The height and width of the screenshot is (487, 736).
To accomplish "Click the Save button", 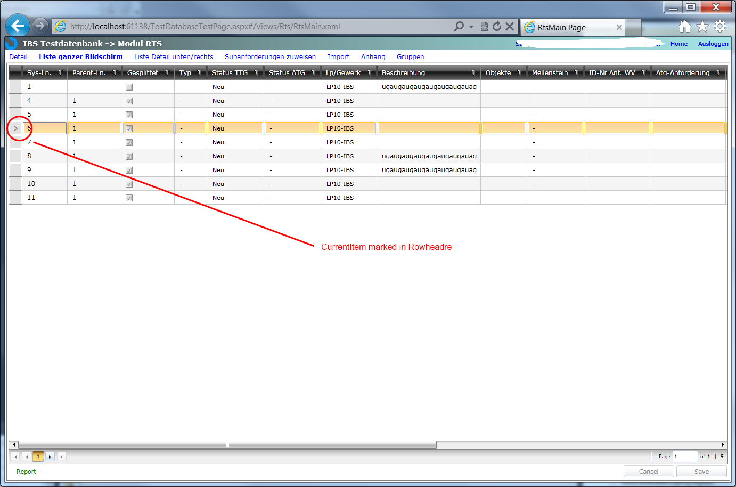I will click(701, 472).
